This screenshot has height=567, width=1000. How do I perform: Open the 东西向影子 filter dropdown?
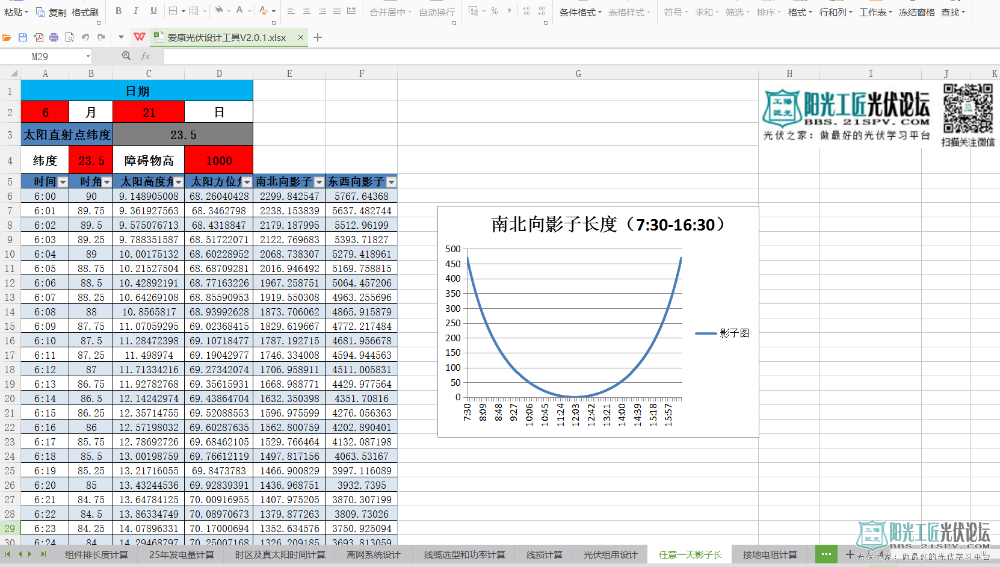pyautogui.click(x=392, y=182)
